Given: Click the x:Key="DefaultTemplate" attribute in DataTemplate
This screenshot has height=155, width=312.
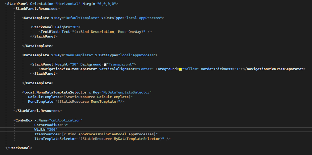Looking at the screenshot, I should point(75,18).
